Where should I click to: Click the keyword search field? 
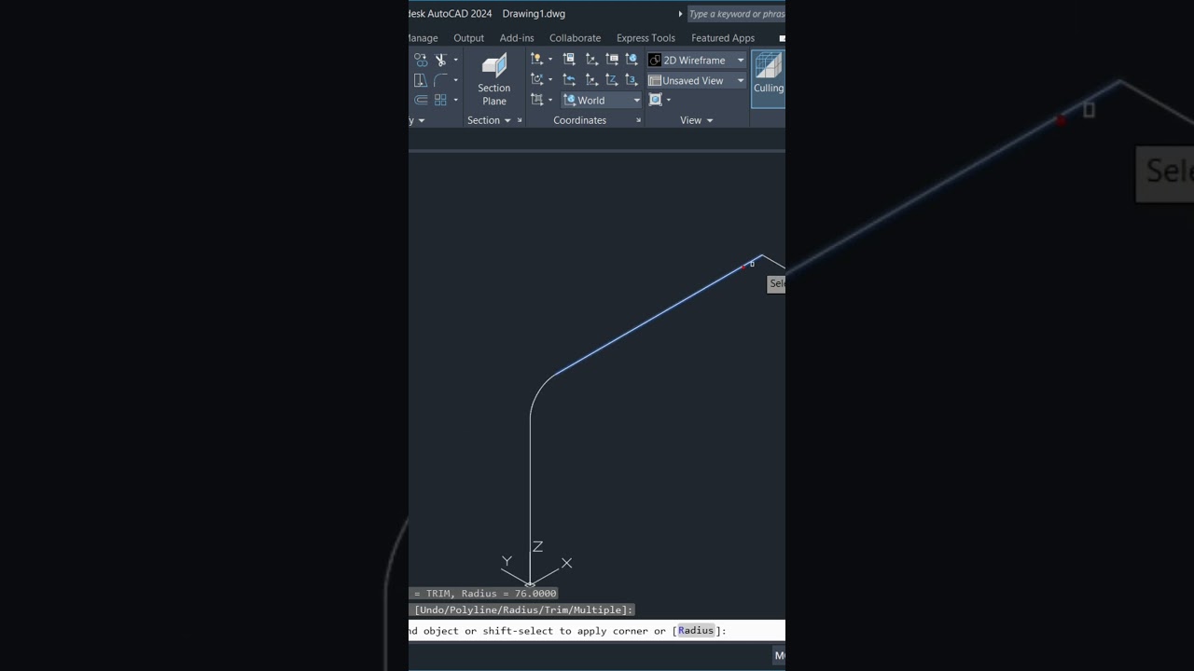[x=736, y=14]
